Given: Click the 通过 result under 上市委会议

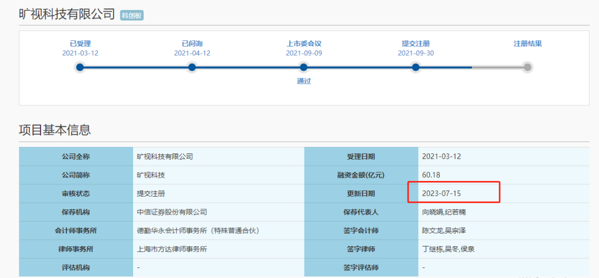Looking at the screenshot, I should (x=304, y=81).
